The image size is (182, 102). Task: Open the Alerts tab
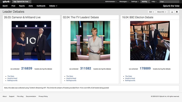pos(31,6)
